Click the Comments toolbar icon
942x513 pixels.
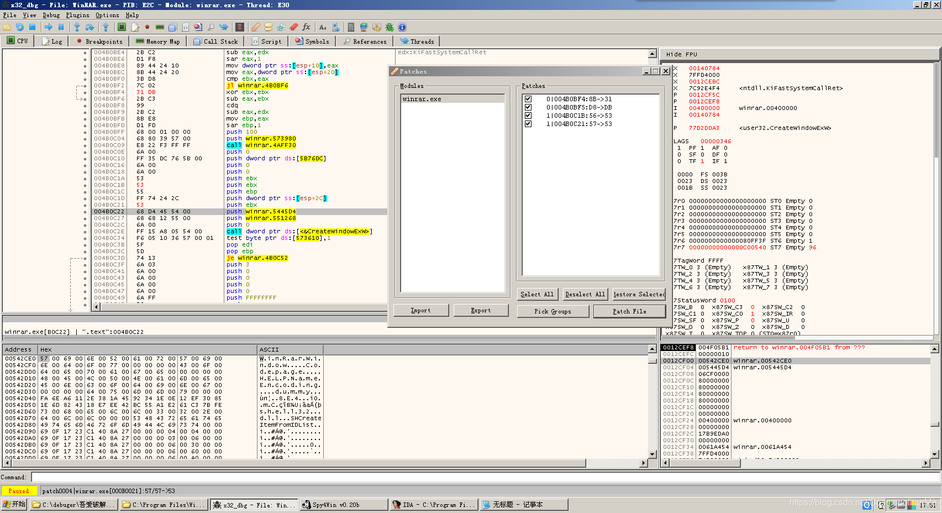coord(269,27)
